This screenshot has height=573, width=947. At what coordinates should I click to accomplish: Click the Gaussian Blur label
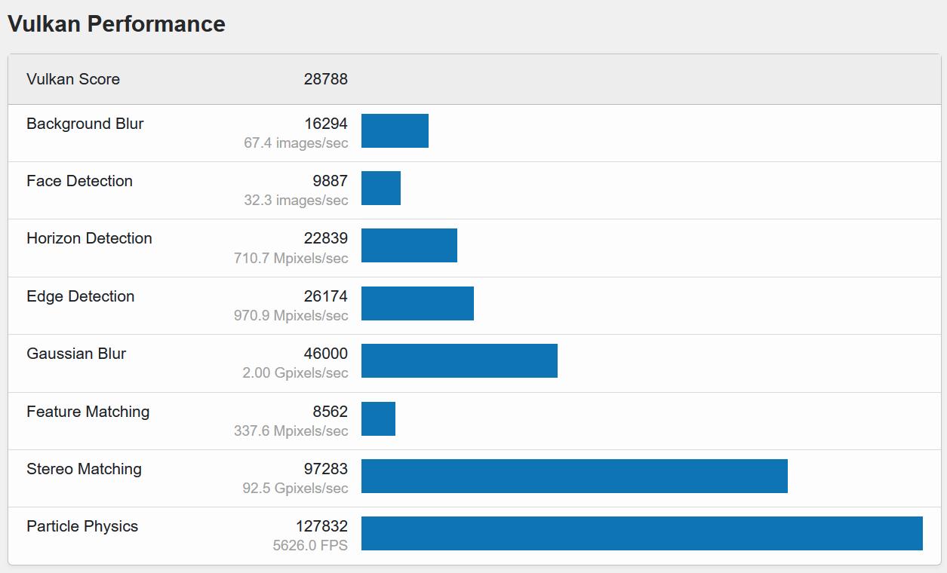pyautogui.click(x=76, y=354)
